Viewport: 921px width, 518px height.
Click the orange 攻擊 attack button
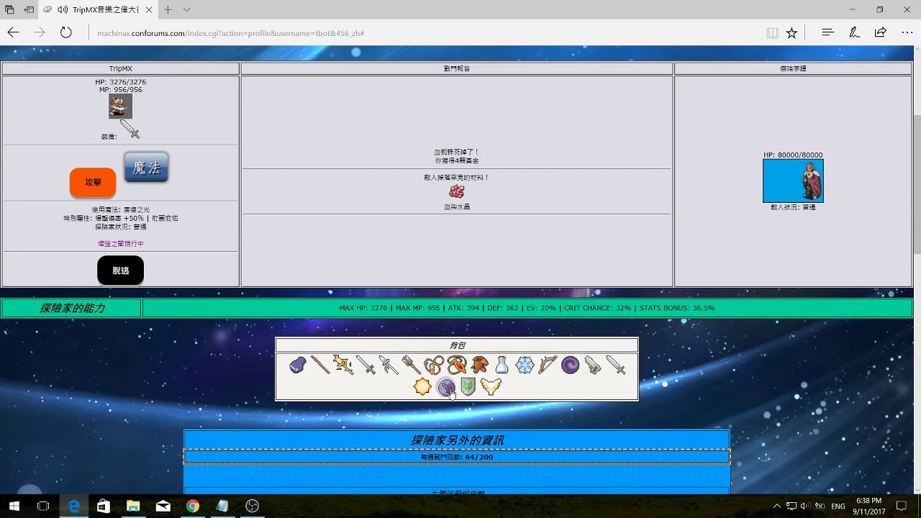pyautogui.click(x=93, y=183)
